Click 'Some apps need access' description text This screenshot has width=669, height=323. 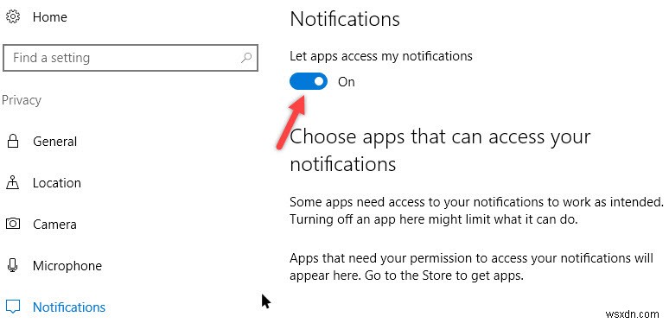[476, 211]
